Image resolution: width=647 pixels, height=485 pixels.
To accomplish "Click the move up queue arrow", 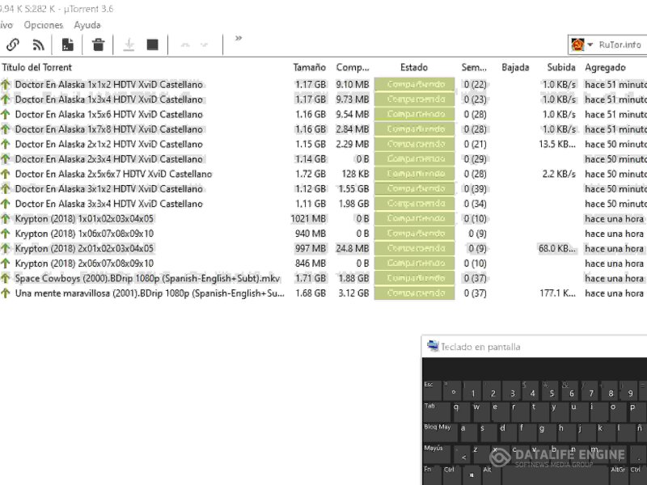I will point(185,45).
